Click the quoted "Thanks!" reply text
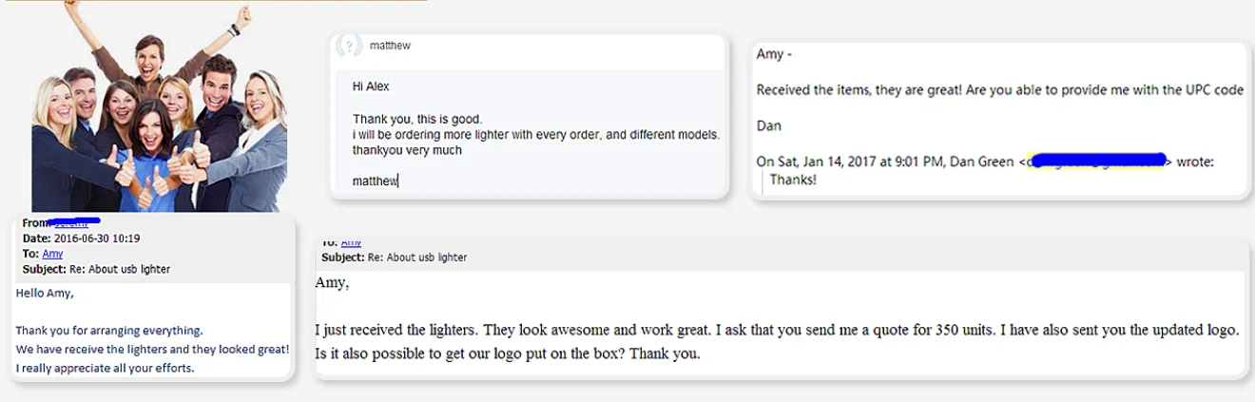The image size is (1255, 402). pyautogui.click(x=793, y=179)
